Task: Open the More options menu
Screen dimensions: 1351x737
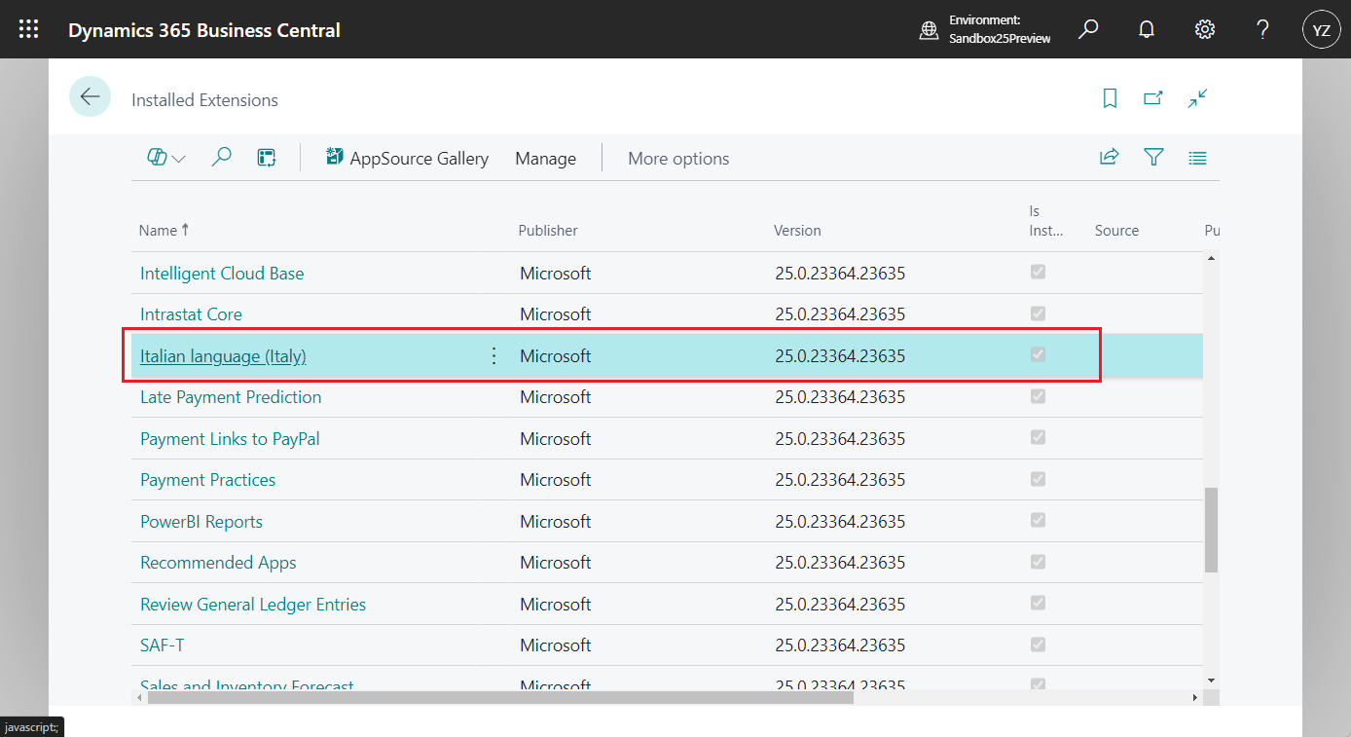Action: (x=678, y=157)
